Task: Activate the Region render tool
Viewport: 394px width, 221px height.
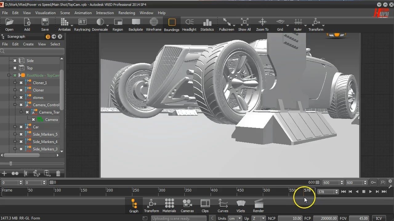Action: 118,22
